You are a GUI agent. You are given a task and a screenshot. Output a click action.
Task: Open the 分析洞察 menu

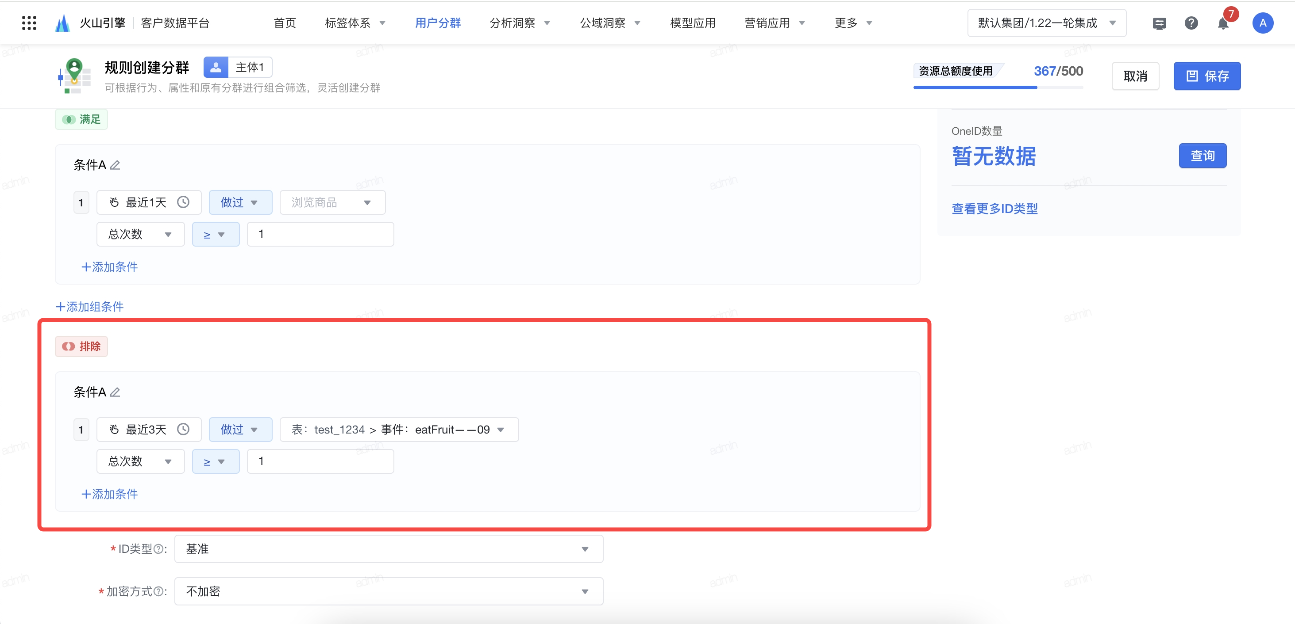(520, 23)
